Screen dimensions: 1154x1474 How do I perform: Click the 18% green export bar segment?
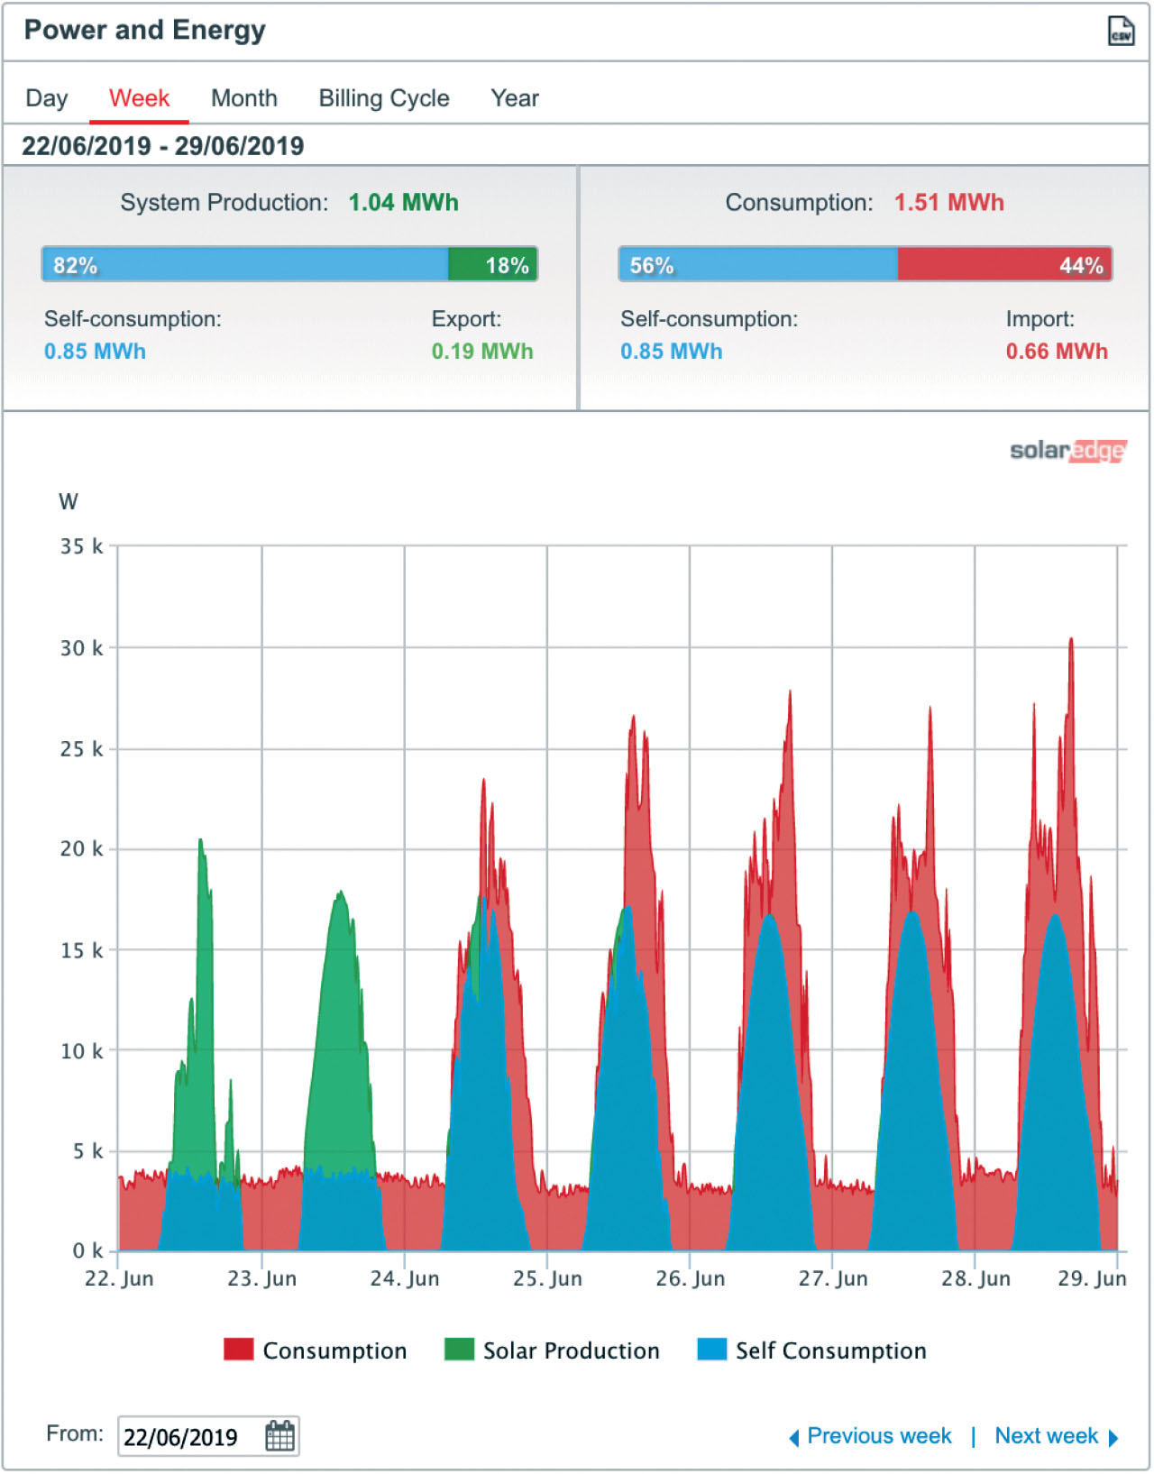click(x=492, y=265)
